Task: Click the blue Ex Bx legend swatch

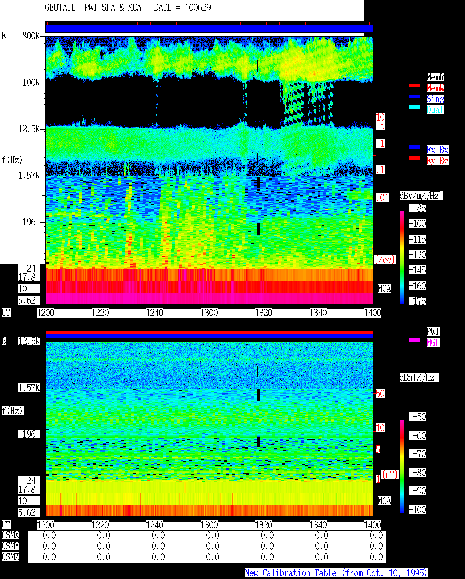Action: (x=414, y=147)
